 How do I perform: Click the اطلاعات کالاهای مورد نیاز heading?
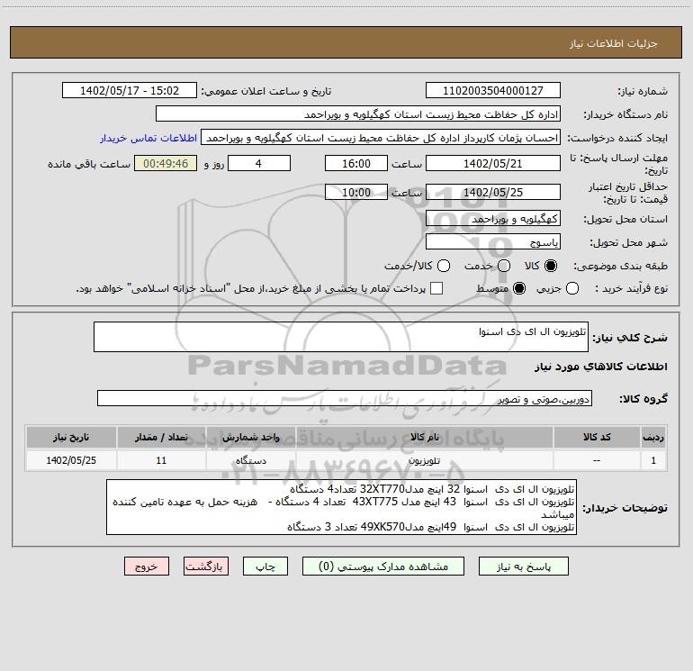pyautogui.click(x=601, y=367)
